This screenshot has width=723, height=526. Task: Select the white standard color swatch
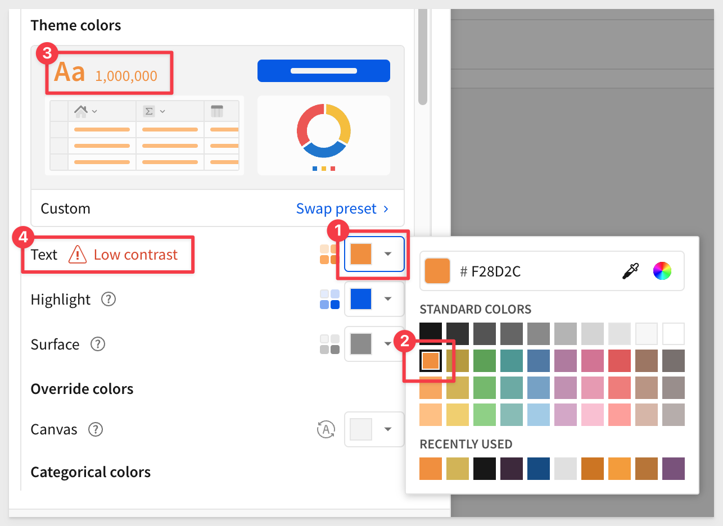point(674,334)
